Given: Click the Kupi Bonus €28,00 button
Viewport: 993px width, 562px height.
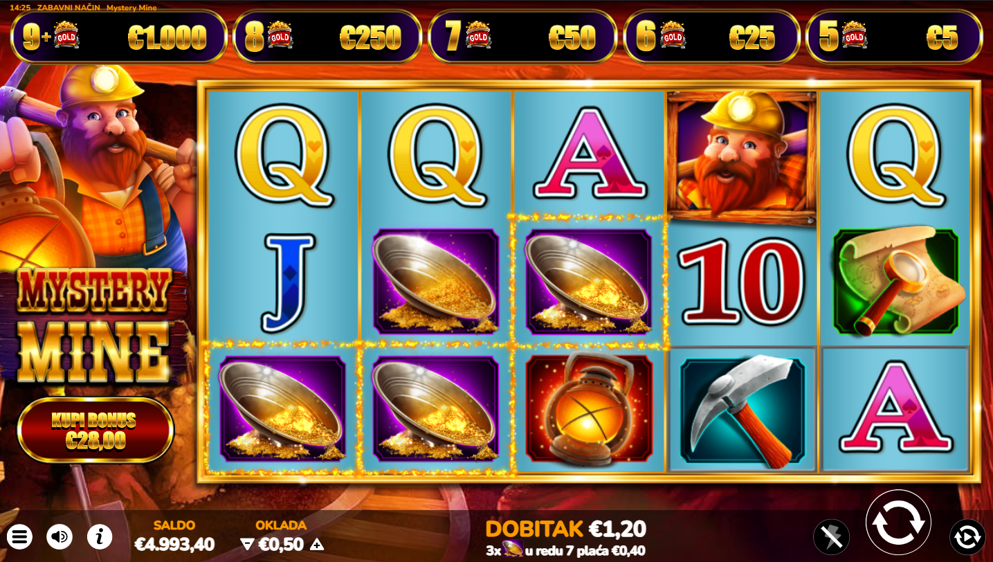Looking at the screenshot, I should [x=95, y=430].
